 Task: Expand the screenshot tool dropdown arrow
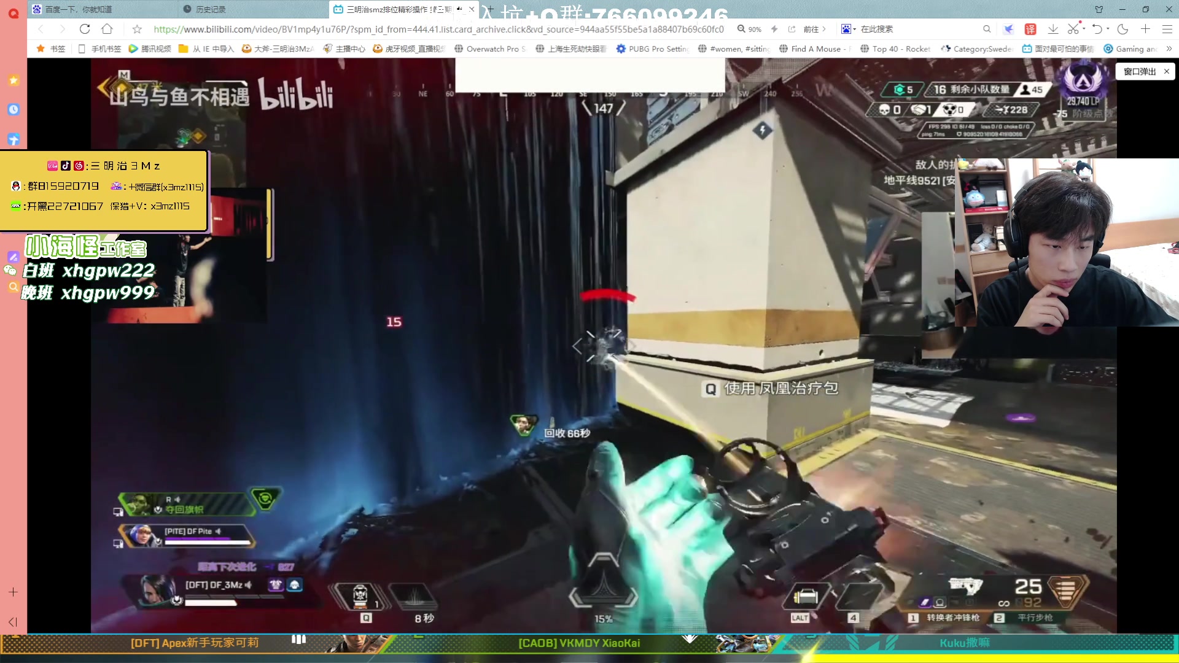1084,28
